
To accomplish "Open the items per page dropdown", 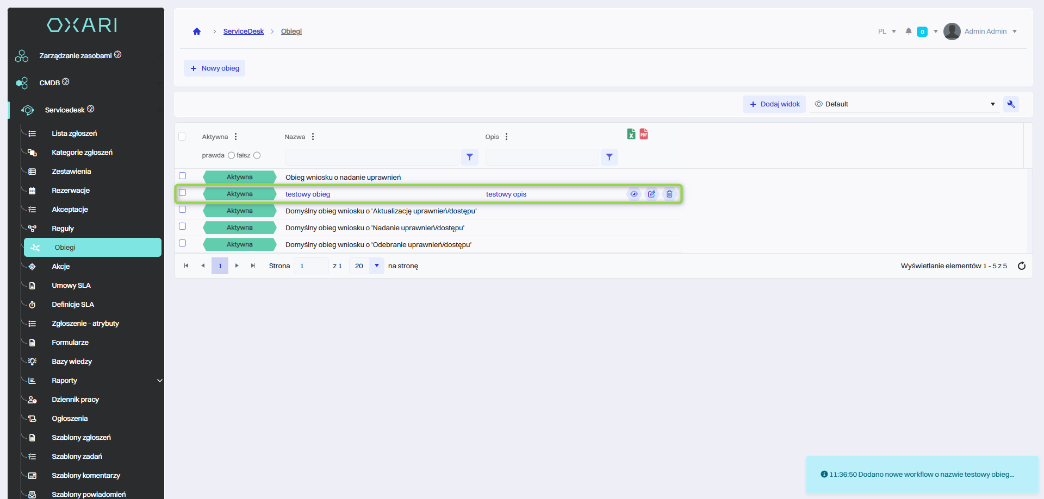I will [376, 266].
